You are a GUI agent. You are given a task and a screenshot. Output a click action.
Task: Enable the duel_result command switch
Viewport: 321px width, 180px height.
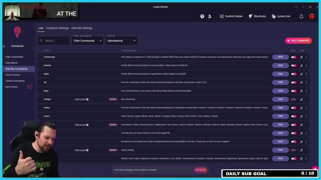coord(293,150)
